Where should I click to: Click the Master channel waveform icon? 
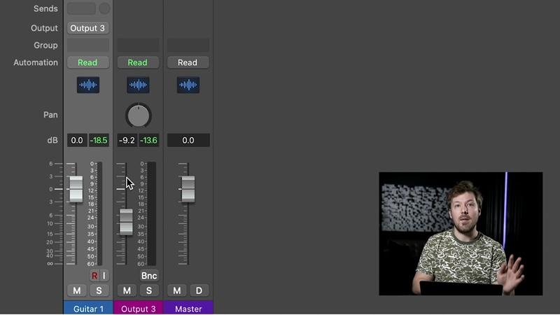[x=188, y=85]
